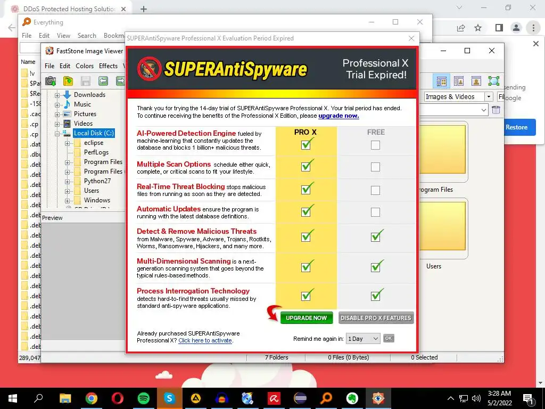Screen dimensions: 545x409
Task: Click FastStone's next image right arrow icon
Action: coord(120,81)
